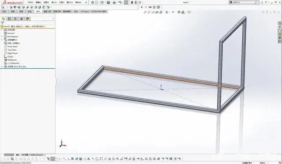The height and width of the screenshot is (164, 282).
Task: Switch to the ConfigurationManager tab icon
Action: (x=15, y=19)
